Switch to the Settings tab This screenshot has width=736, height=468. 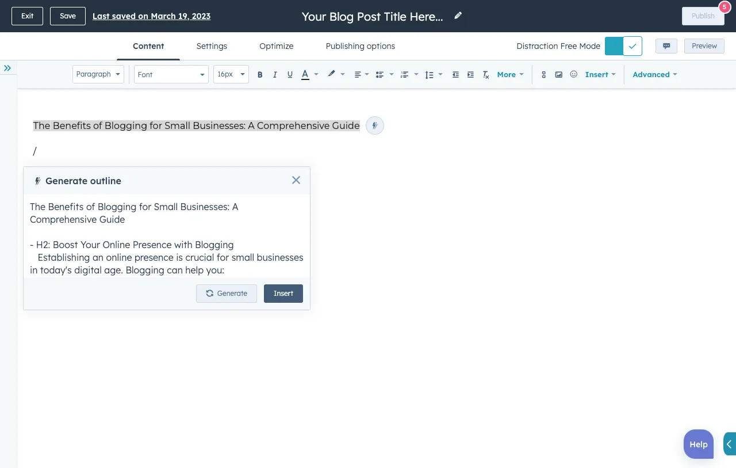coord(212,46)
